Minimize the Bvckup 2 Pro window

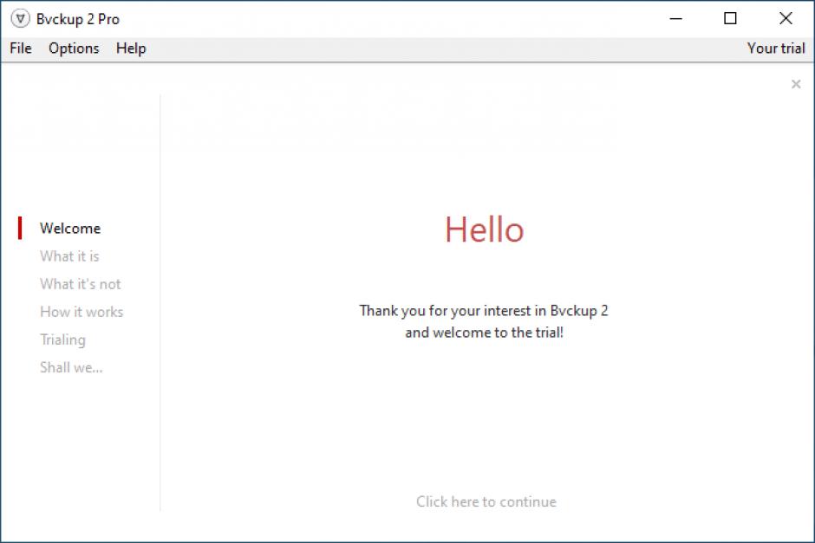pos(675,19)
